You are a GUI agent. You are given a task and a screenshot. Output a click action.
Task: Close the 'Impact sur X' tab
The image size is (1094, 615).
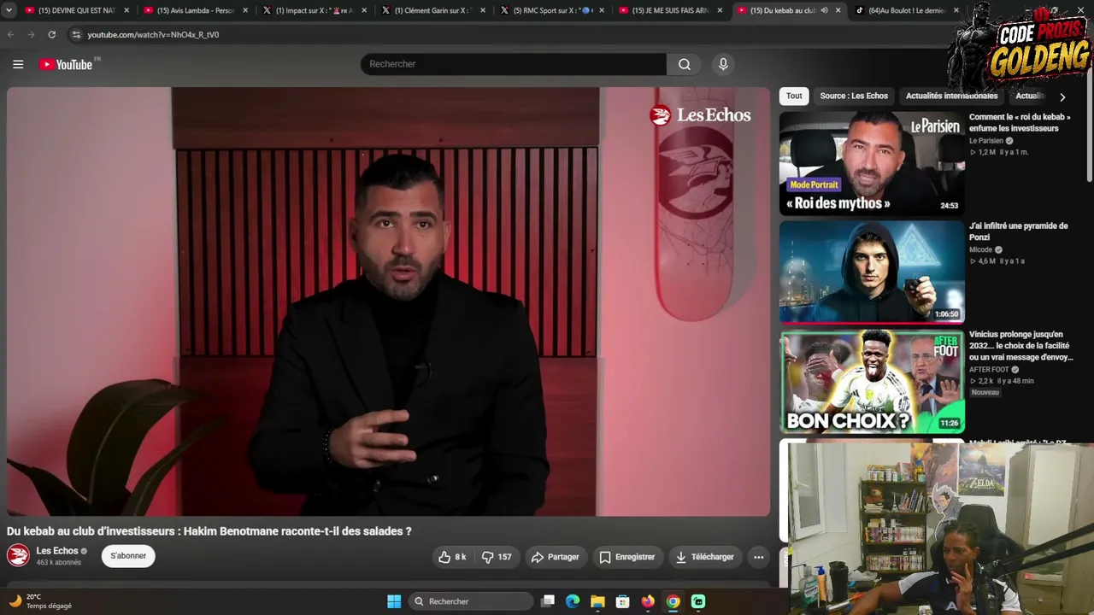click(x=364, y=10)
